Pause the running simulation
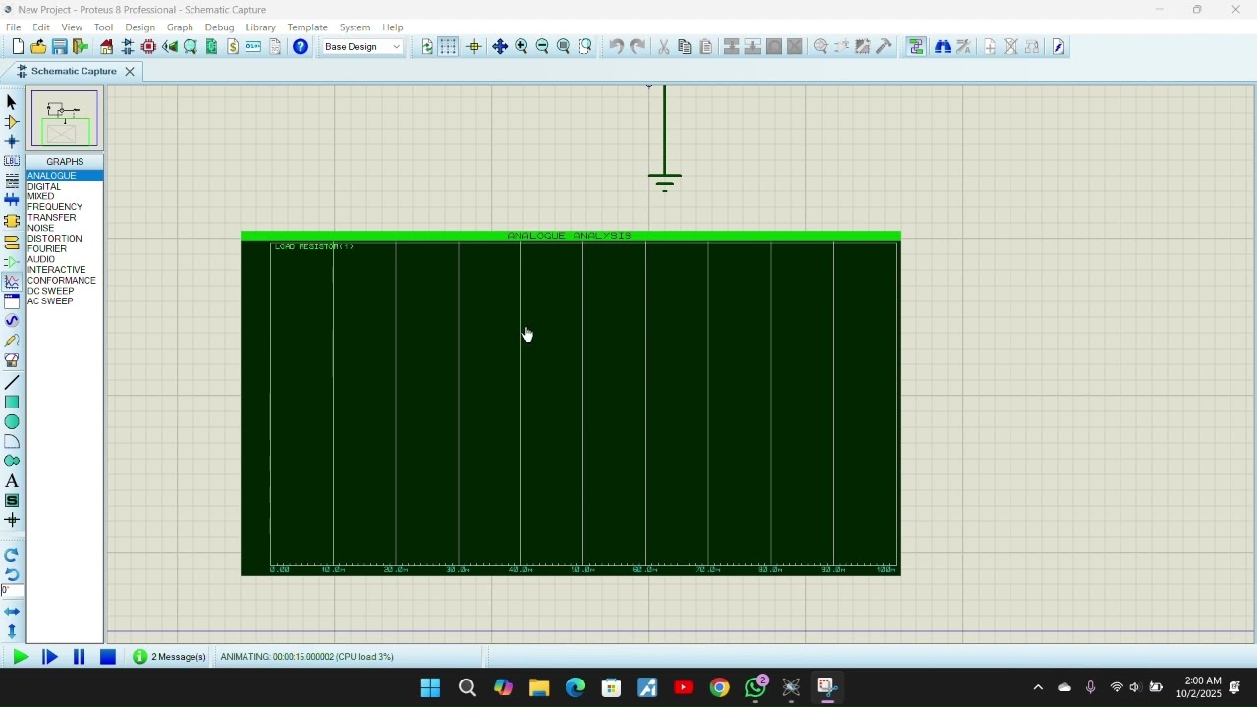This screenshot has height=707, width=1257. pos(80,657)
